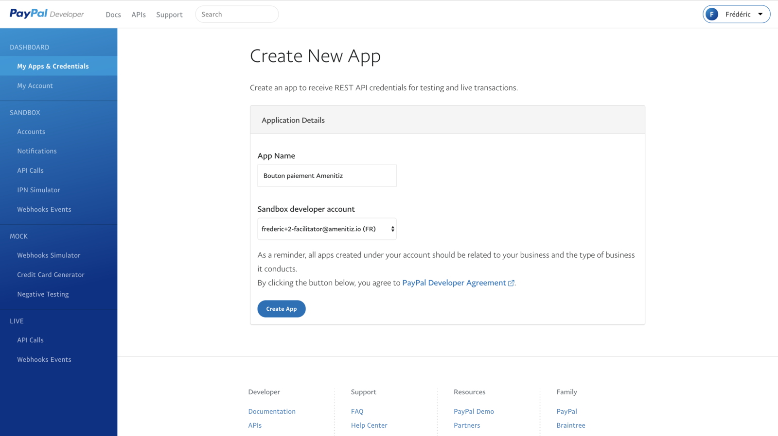Open footer PayPal Demo link
The image size is (778, 436).
(x=474, y=411)
